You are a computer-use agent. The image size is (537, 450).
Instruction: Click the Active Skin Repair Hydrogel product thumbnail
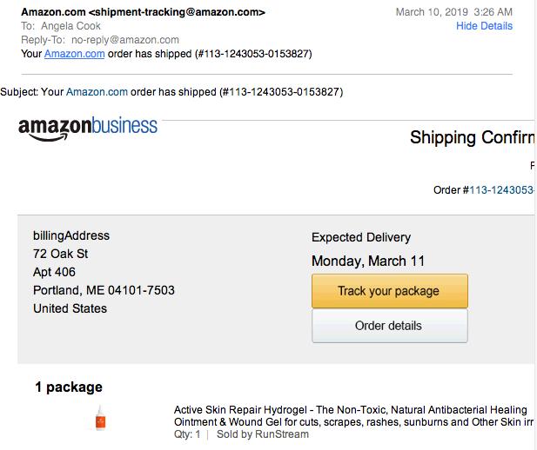pos(100,418)
